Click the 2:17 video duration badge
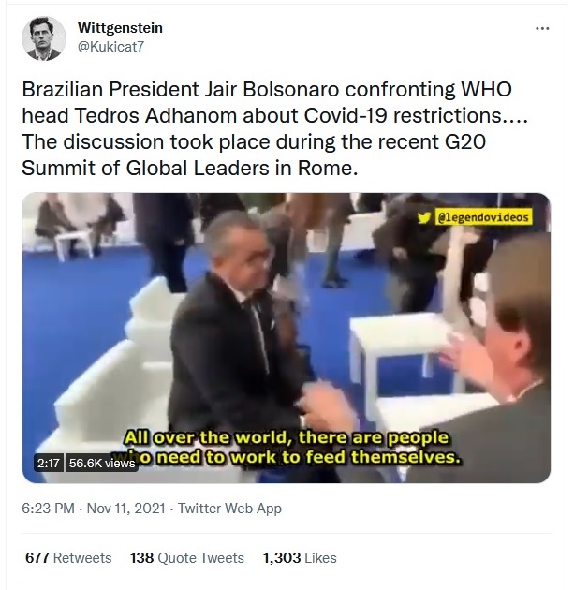 pyautogui.click(x=49, y=463)
